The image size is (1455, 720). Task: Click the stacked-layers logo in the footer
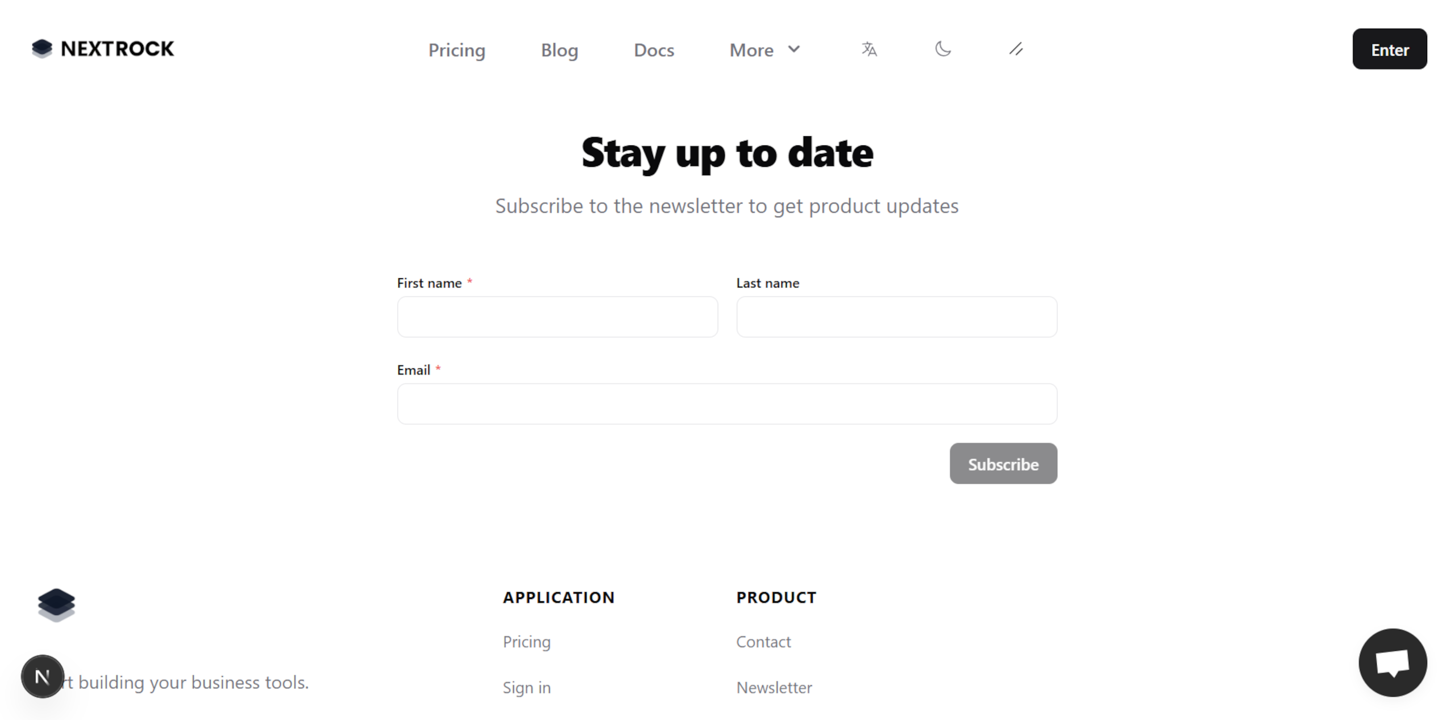coord(56,605)
